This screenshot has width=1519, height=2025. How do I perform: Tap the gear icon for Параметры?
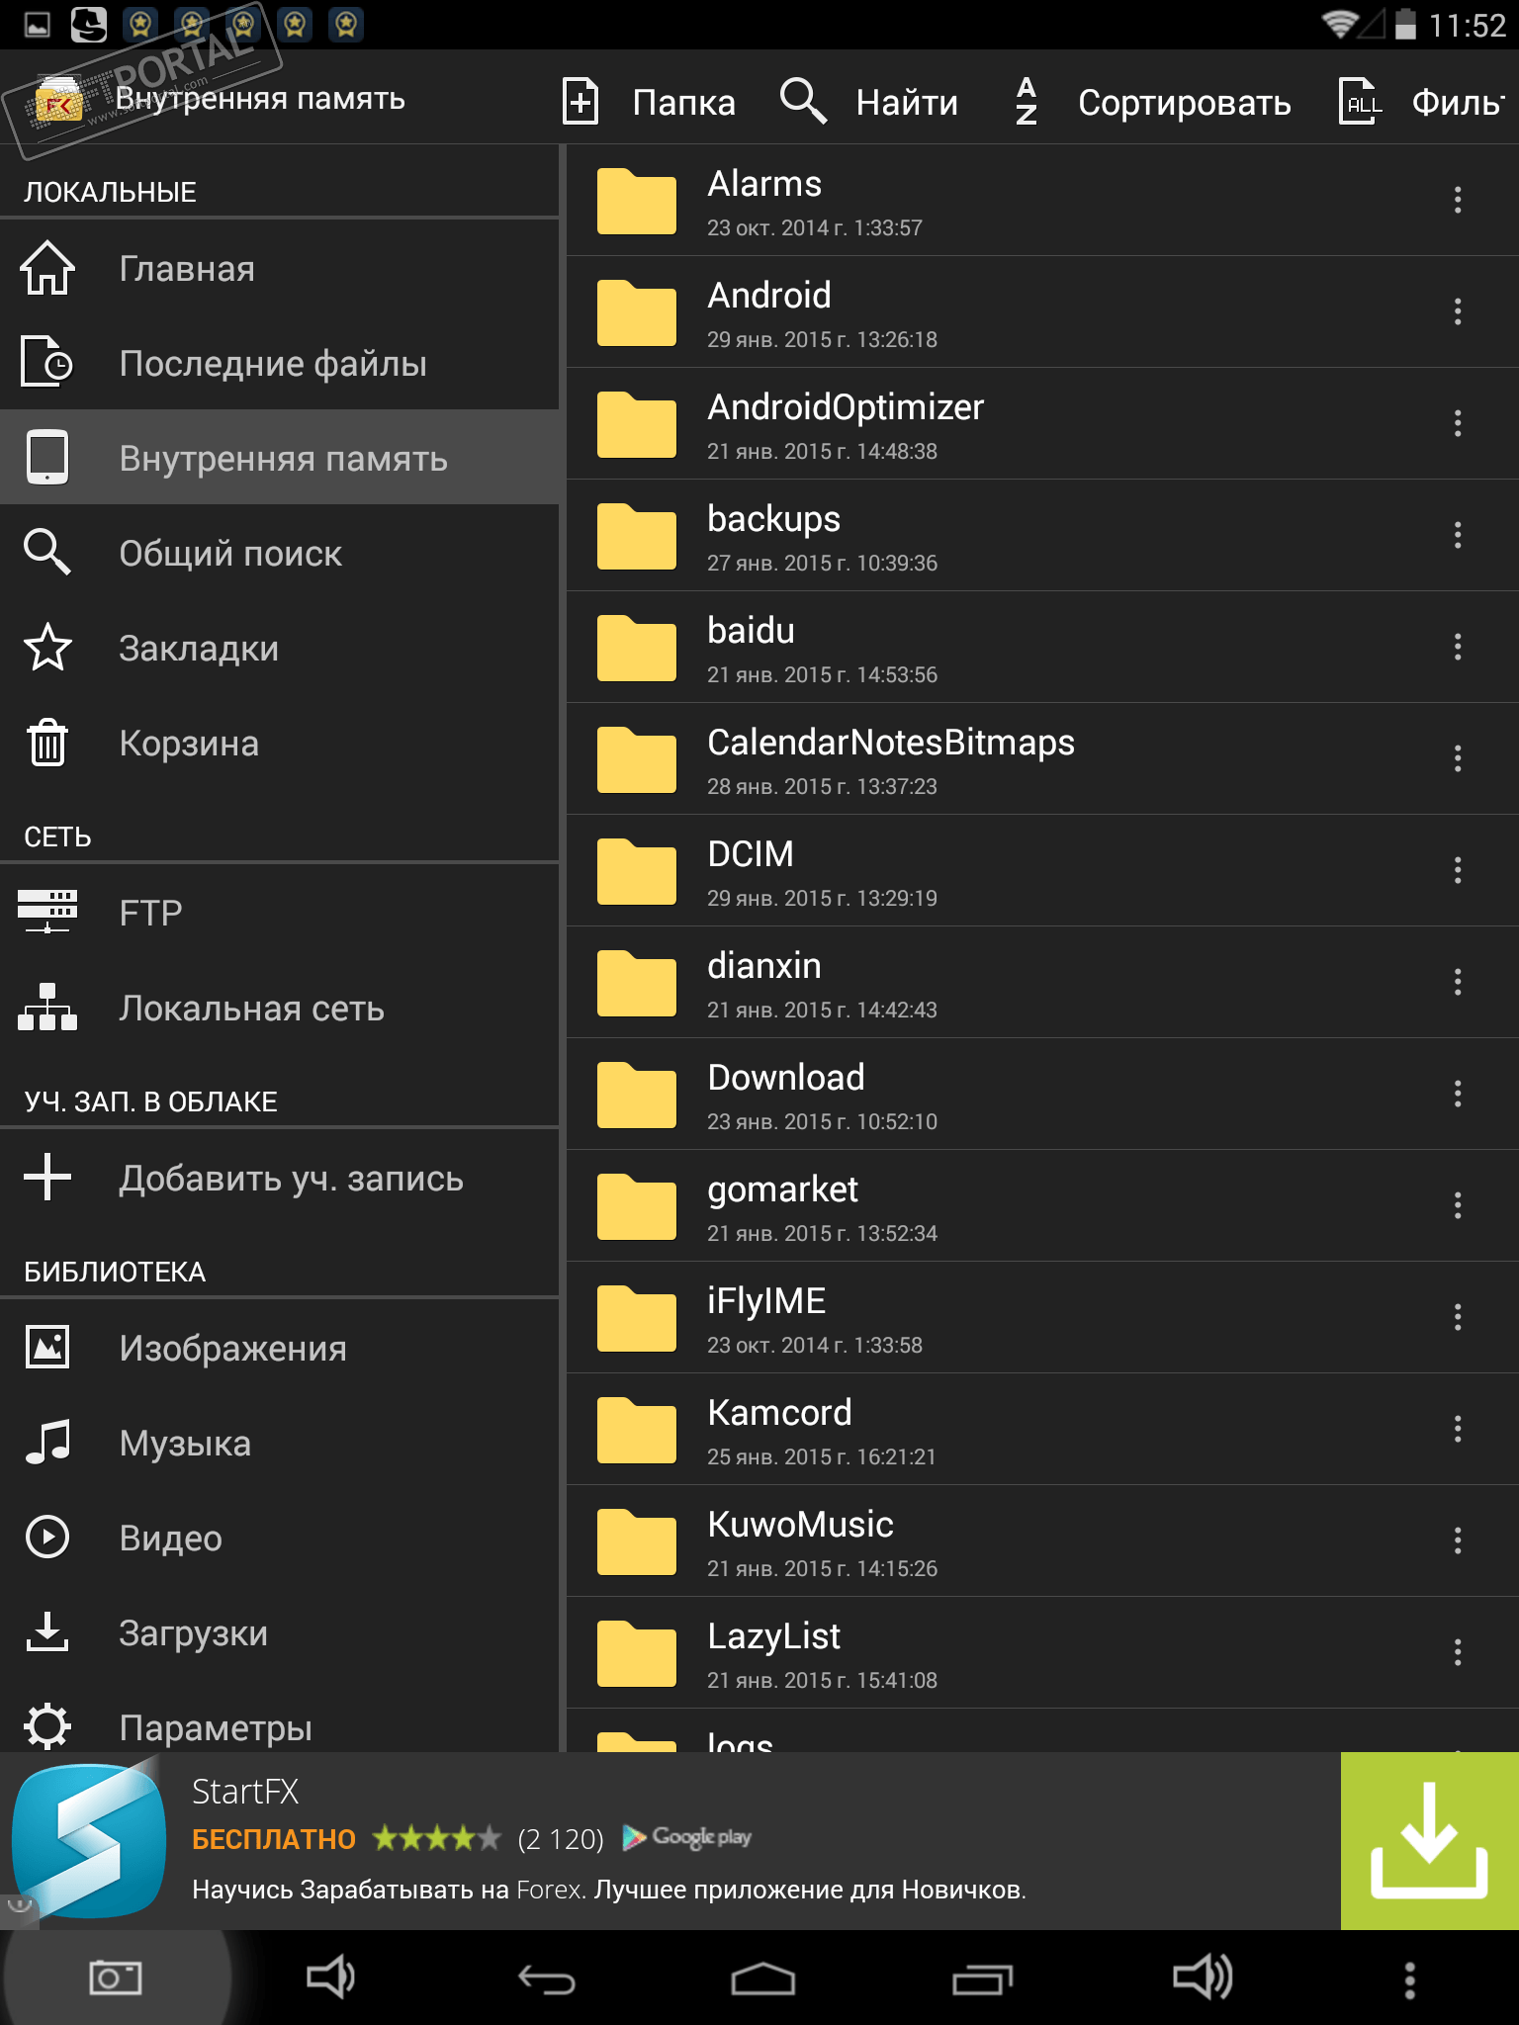47,1726
